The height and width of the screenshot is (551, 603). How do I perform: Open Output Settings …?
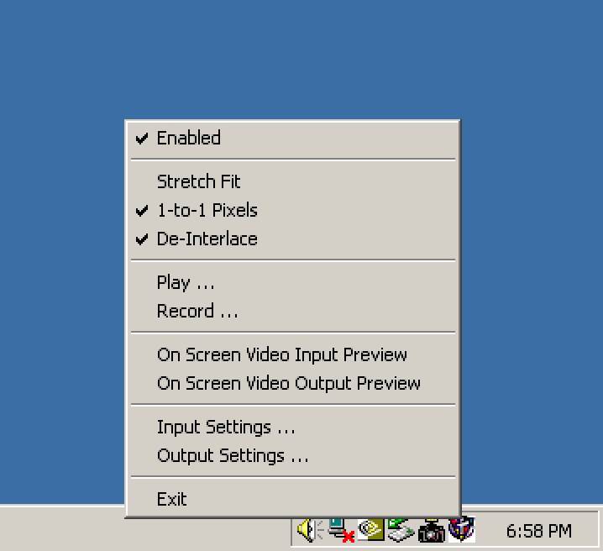coord(292,455)
